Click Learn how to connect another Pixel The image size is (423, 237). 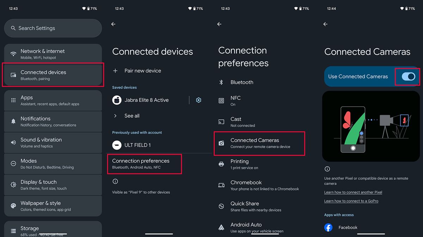(x=353, y=192)
